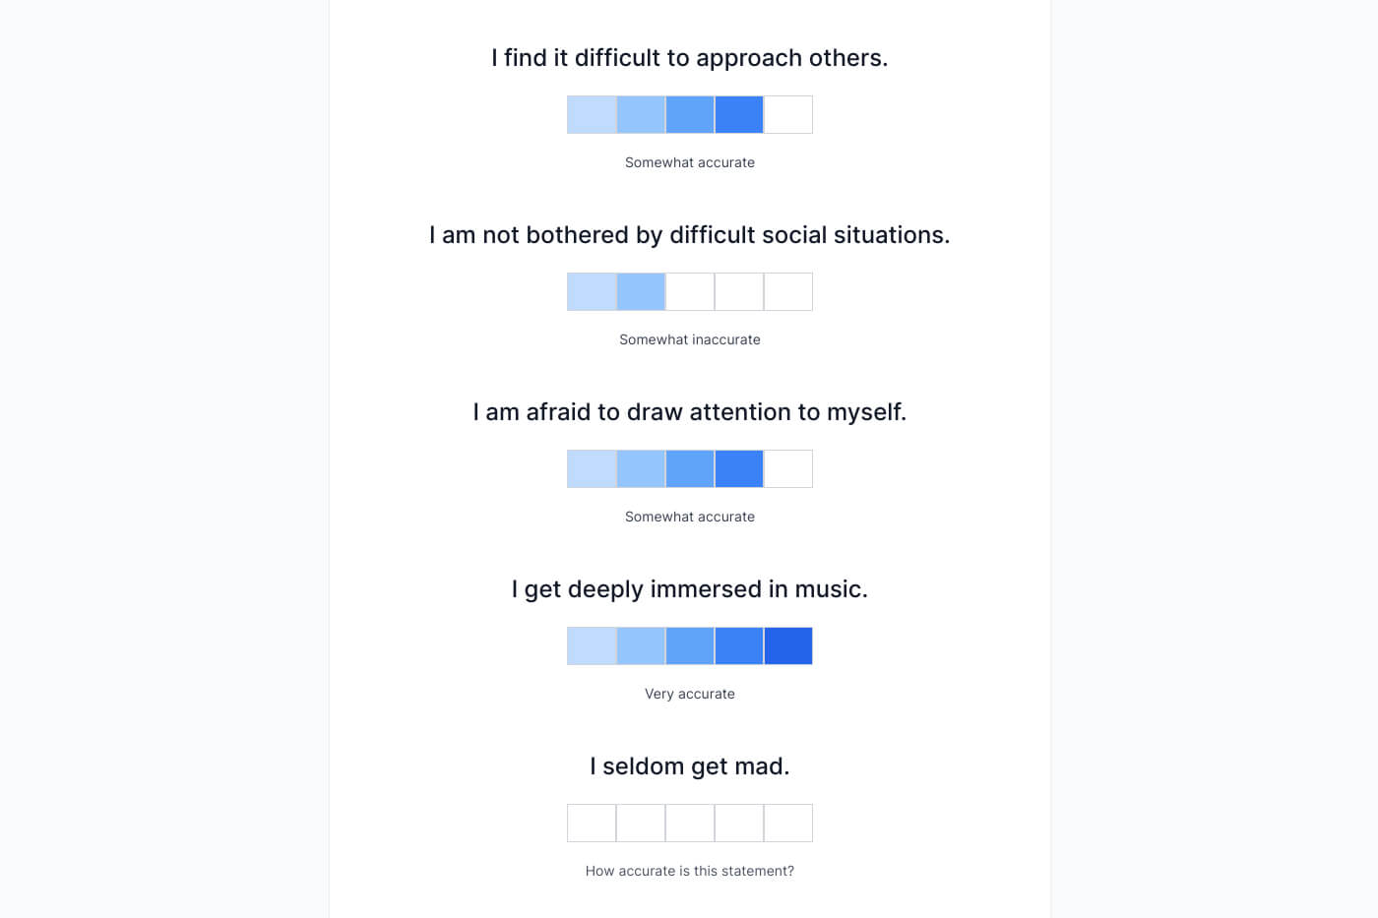Image resolution: width=1378 pixels, height=918 pixels.
Task: Choose Somewhat inaccurate for 'I seldom get mad'
Action: click(641, 823)
